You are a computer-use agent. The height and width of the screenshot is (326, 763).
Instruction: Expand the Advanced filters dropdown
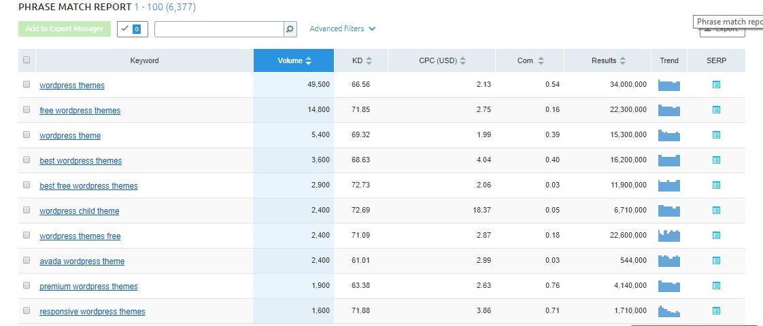[x=343, y=29]
